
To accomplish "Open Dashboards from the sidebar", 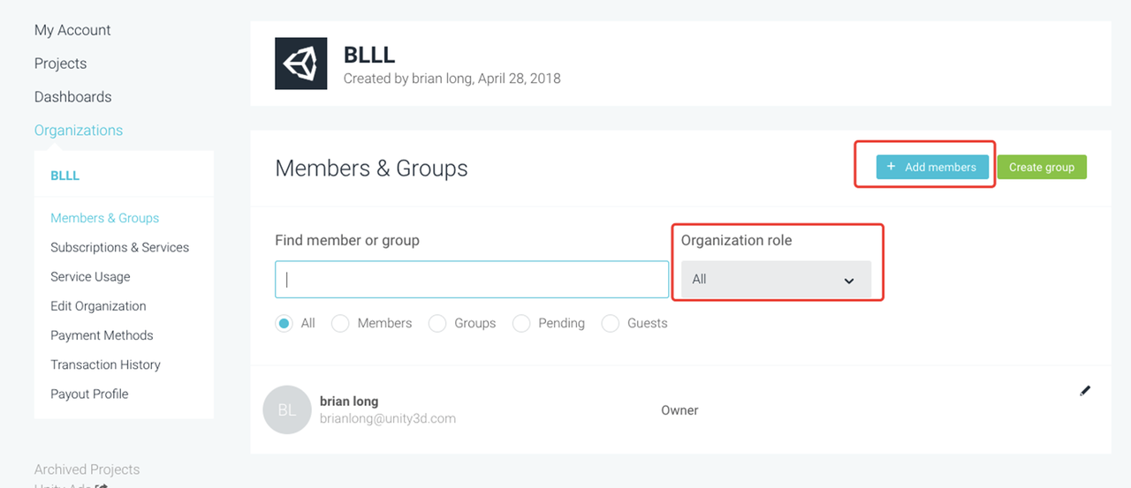I will click(72, 97).
